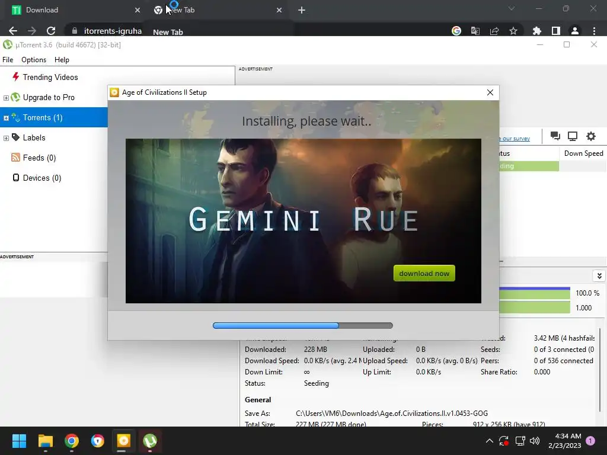This screenshot has width=607, height=455.
Task: Open the uTorrent Help menu
Action: click(x=62, y=60)
